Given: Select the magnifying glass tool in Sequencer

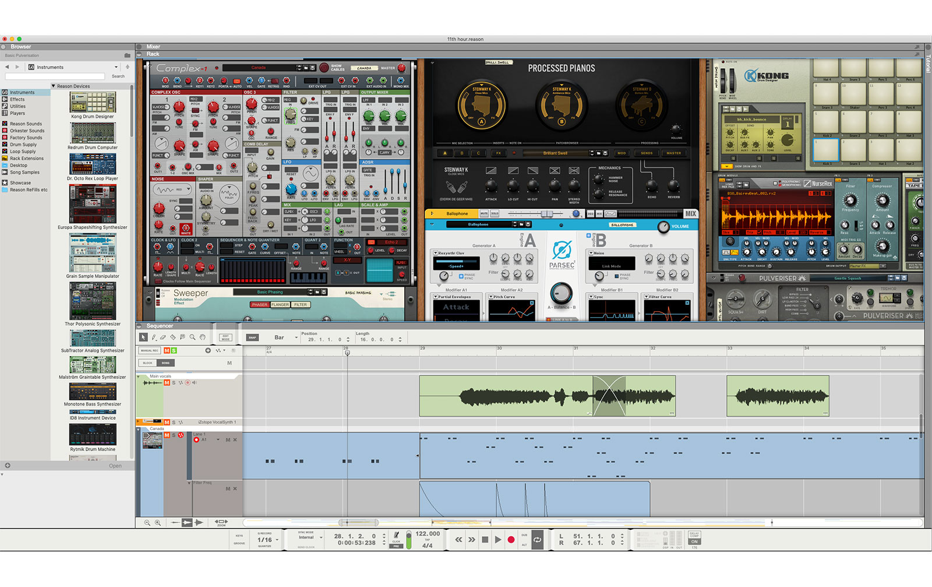Looking at the screenshot, I should [192, 337].
